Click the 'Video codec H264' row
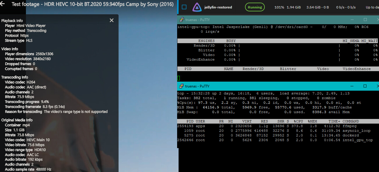Screen dimensions: 379x172 coord(20,82)
